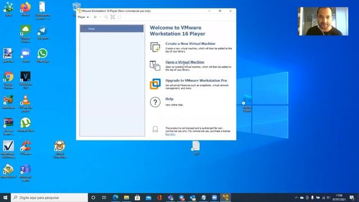Click the Open a Virtual Machine icon

155,66
